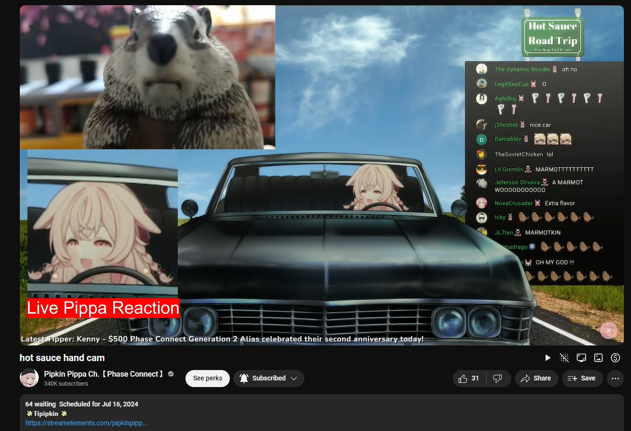Click the Hot Sauce Road Trip sign
The width and height of the screenshot is (631, 431).
pyautogui.click(x=553, y=36)
